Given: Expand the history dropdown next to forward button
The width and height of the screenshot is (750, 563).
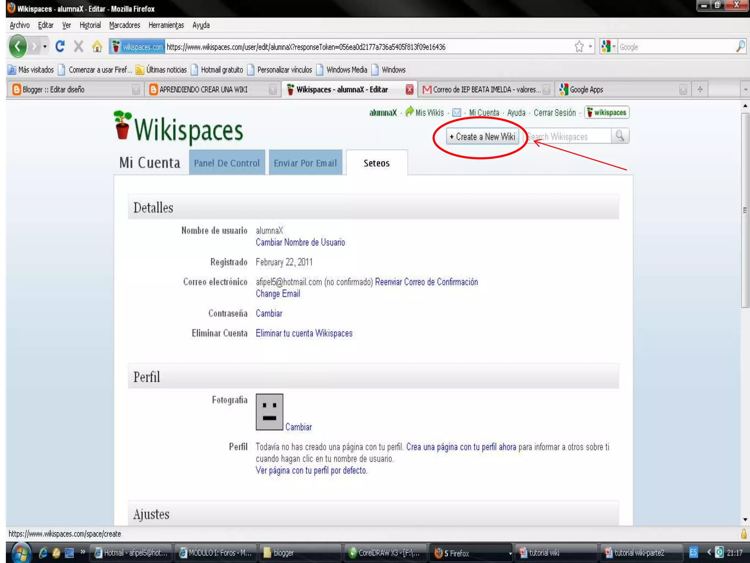Looking at the screenshot, I should (x=45, y=47).
